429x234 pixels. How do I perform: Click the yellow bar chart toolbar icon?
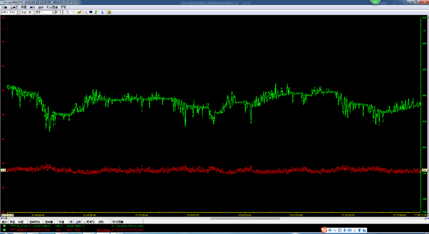pyautogui.click(x=79, y=12)
